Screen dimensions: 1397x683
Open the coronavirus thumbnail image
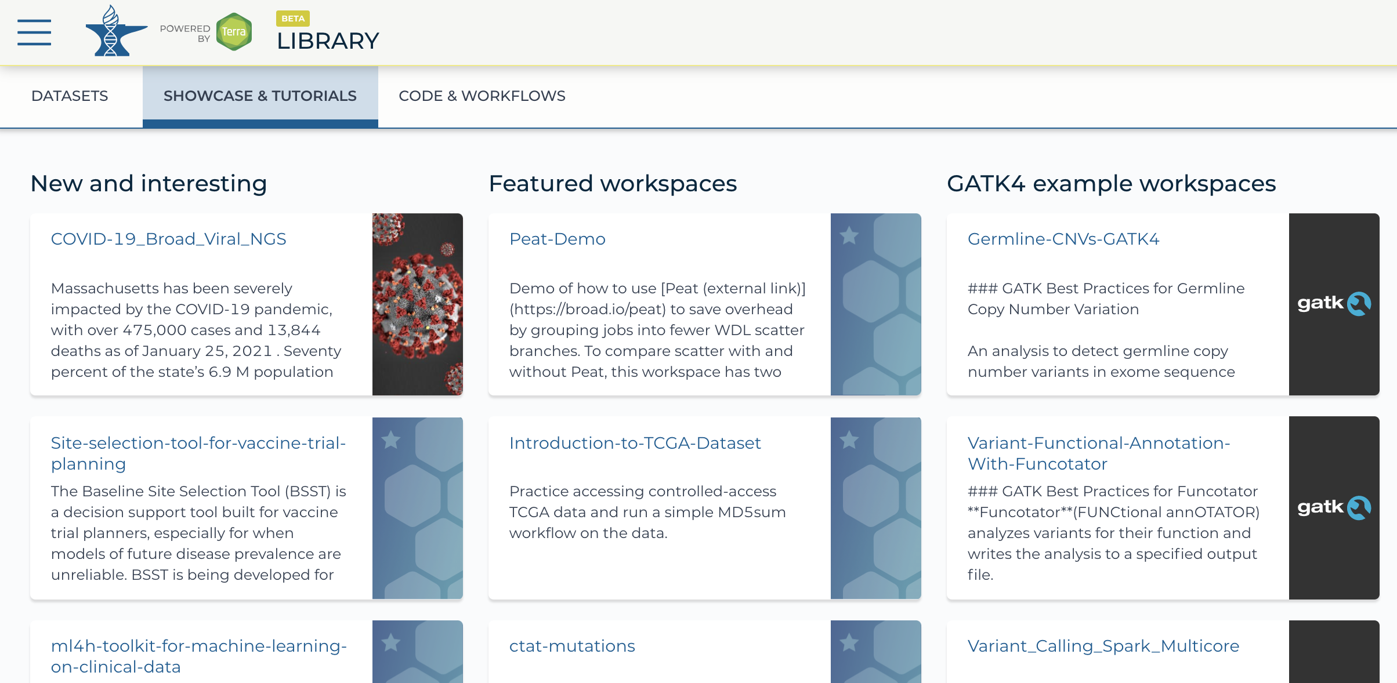(418, 304)
